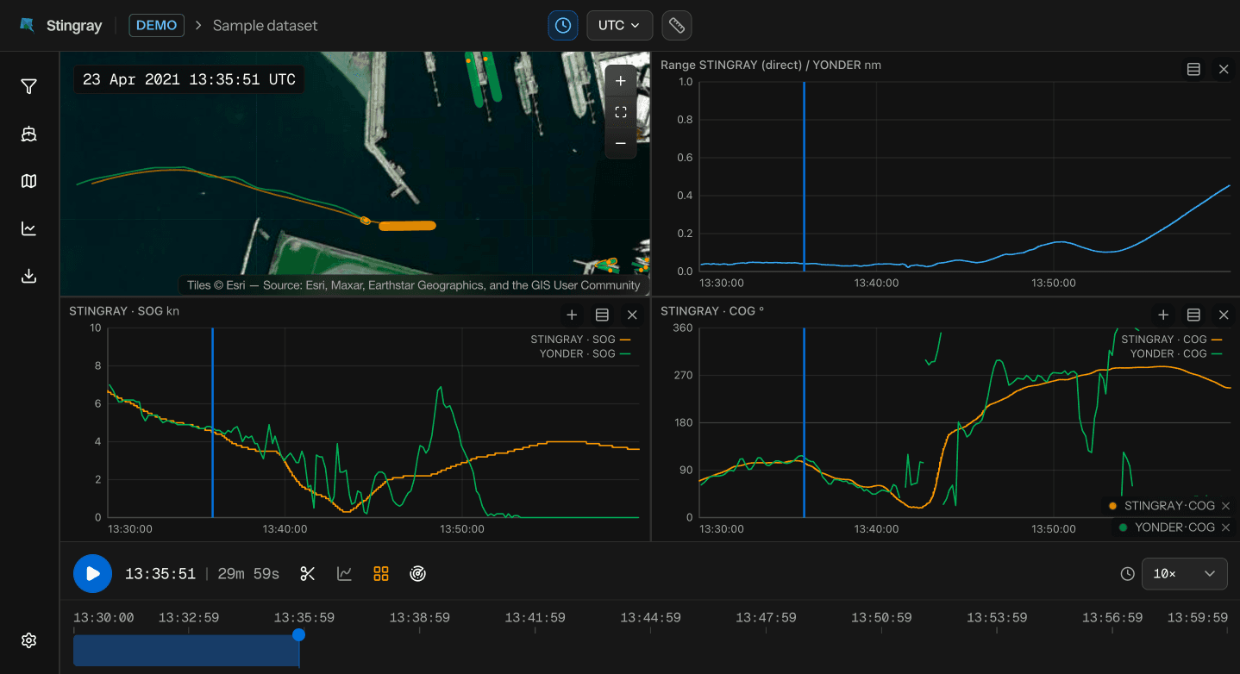Image resolution: width=1240 pixels, height=674 pixels.
Task: Remove the YONDER·COG series chip
Action: [1226, 527]
